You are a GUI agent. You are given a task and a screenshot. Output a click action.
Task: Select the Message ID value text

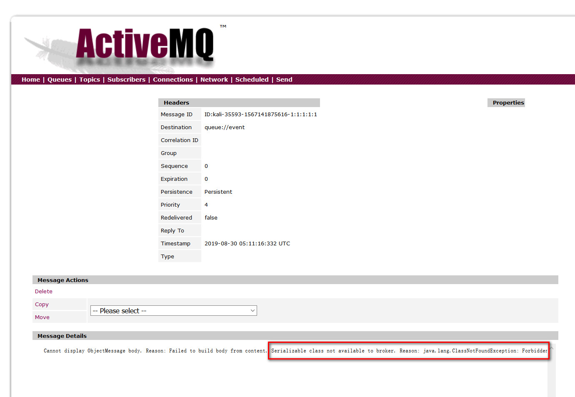tap(261, 115)
